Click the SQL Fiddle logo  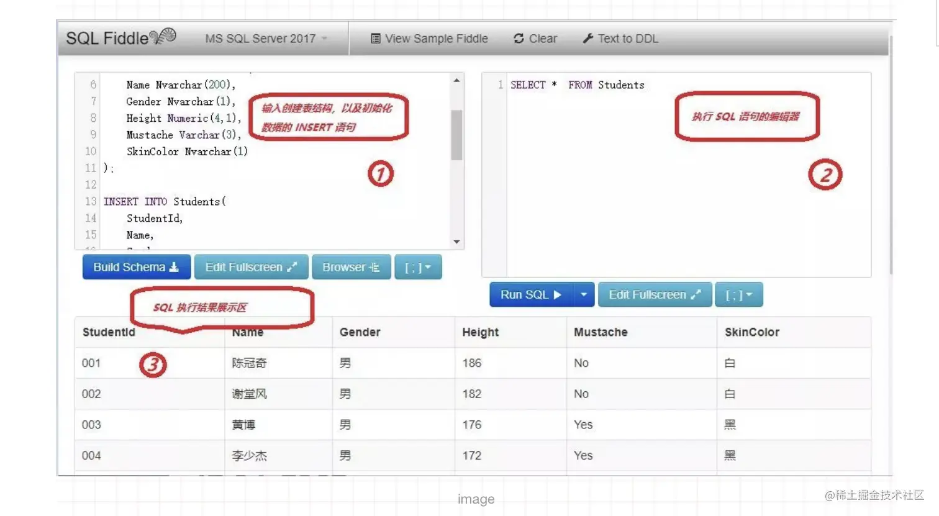[x=120, y=38]
